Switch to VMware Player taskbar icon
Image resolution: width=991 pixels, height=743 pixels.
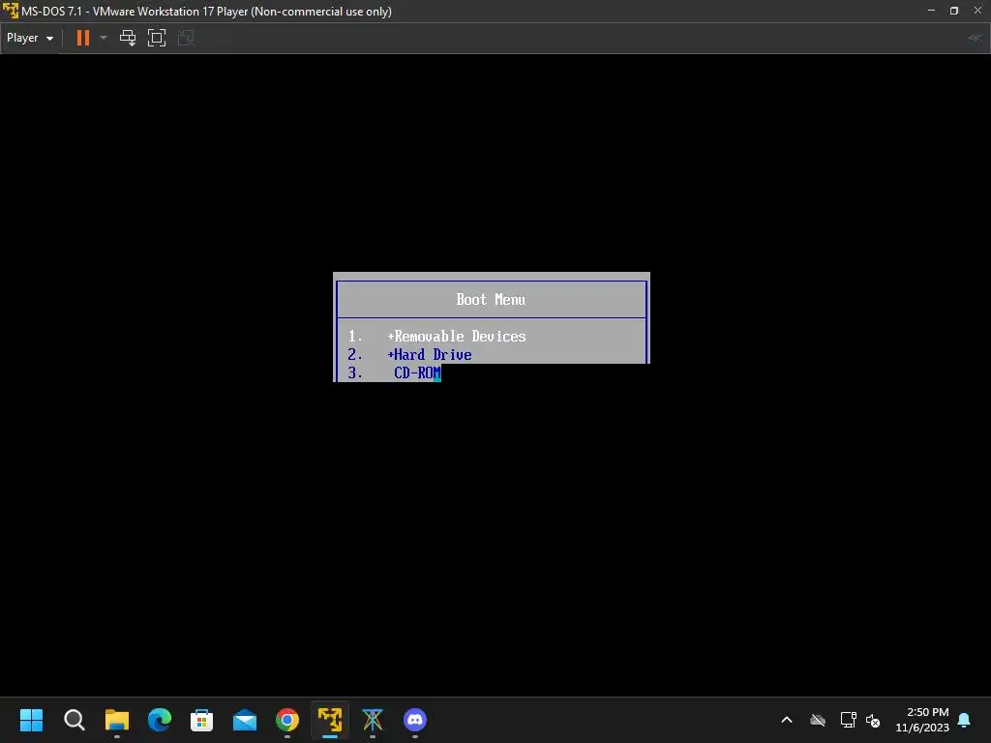point(330,720)
